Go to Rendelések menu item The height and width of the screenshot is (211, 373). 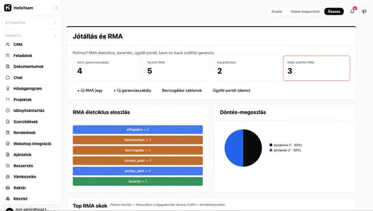click(x=24, y=132)
